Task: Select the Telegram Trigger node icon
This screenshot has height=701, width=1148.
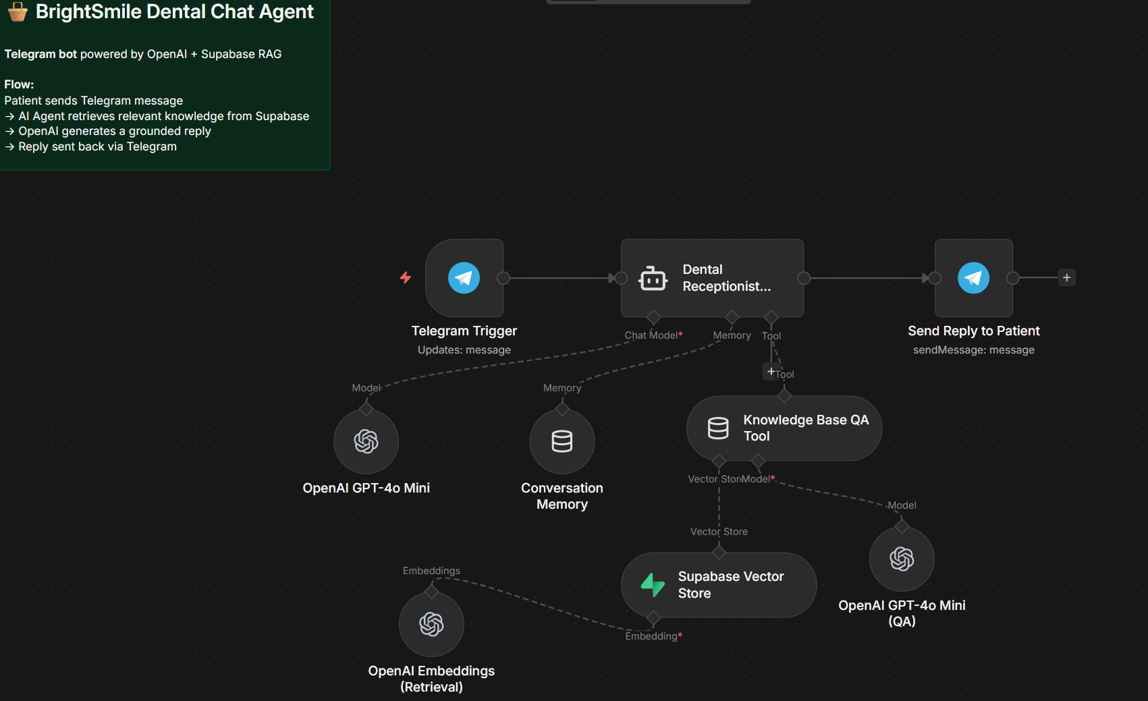Action: (x=464, y=278)
